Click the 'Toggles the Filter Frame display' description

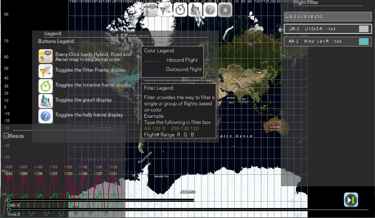pyautogui.click(x=90, y=70)
